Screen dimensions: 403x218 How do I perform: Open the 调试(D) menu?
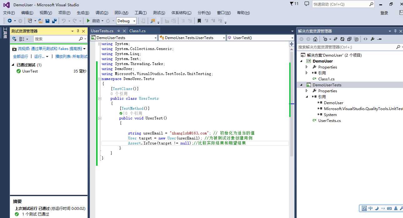click(102, 13)
